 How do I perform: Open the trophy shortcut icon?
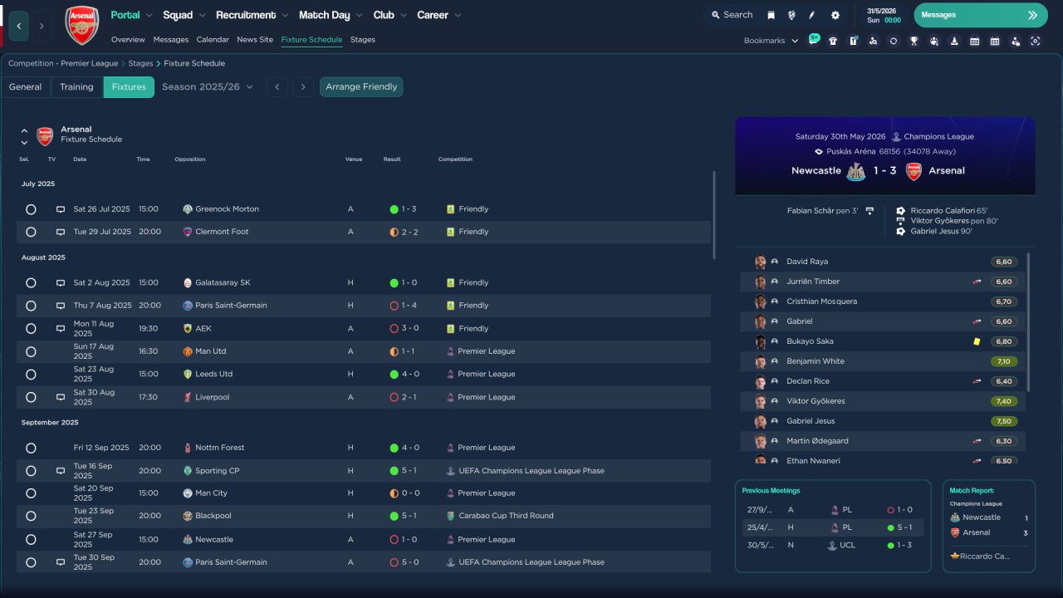(x=914, y=41)
